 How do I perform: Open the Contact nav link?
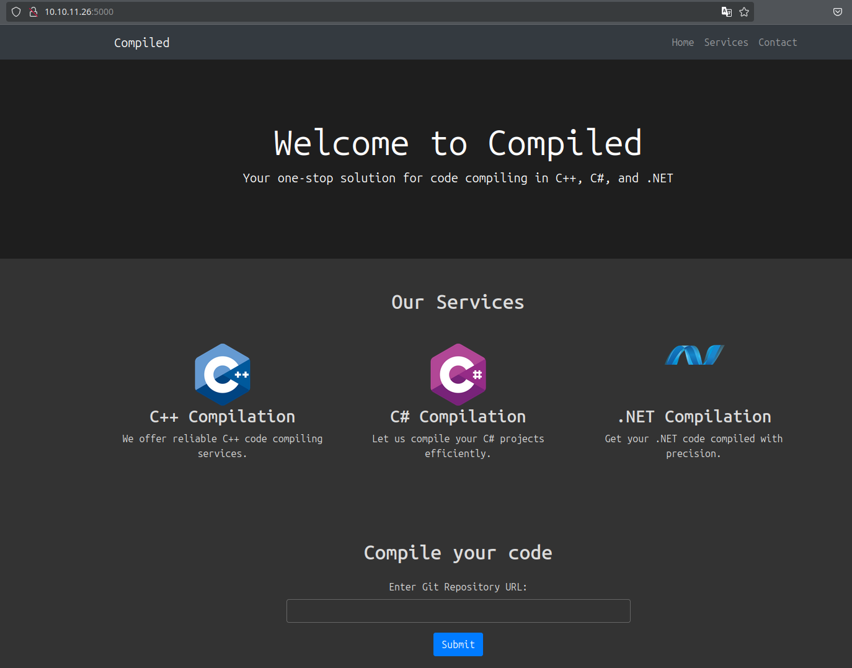778,42
